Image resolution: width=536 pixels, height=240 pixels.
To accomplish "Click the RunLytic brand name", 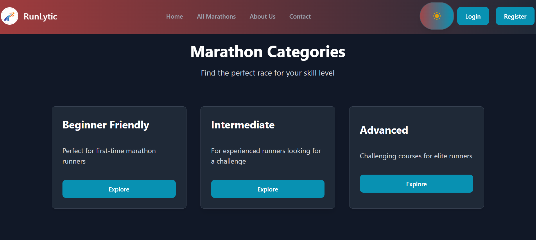I will [x=40, y=16].
